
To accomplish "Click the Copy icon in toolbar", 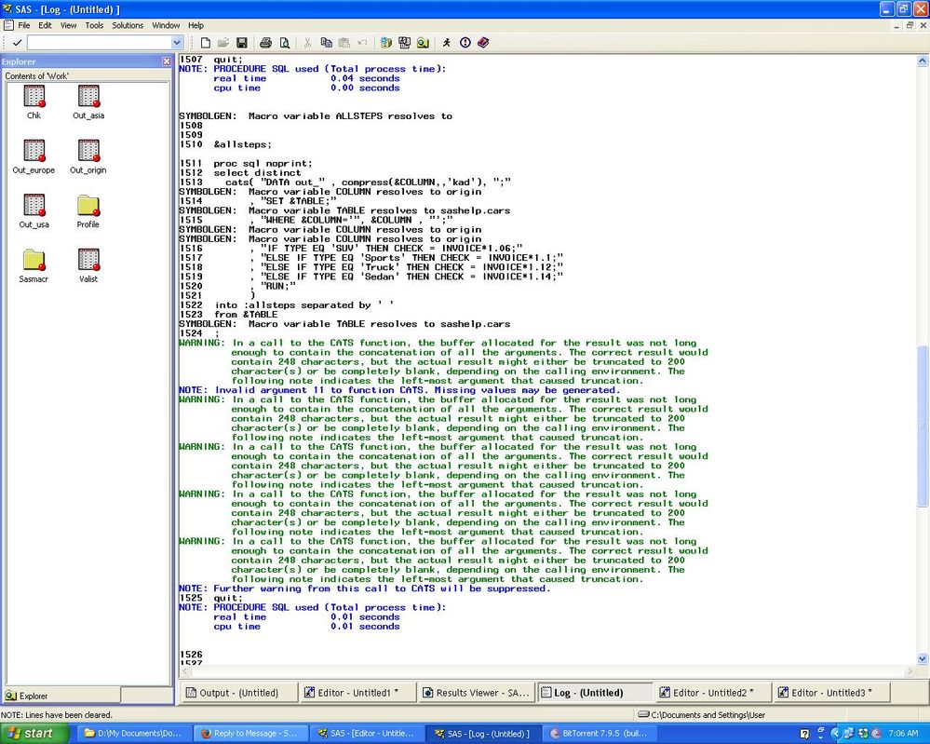I will click(326, 43).
